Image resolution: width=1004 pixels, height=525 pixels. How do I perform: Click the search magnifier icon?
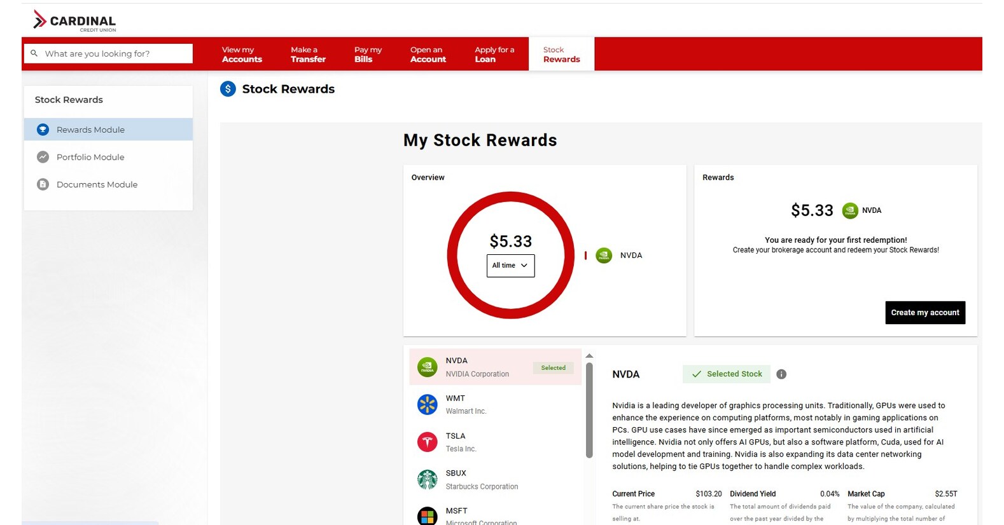(x=34, y=53)
